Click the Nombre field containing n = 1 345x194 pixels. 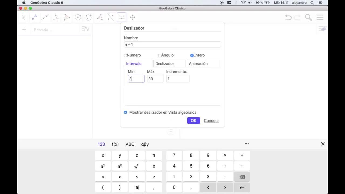click(172, 44)
